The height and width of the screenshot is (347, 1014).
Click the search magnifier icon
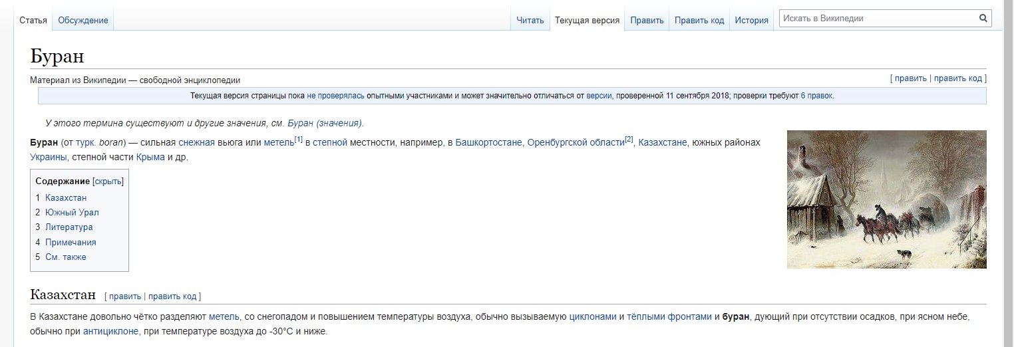983,19
